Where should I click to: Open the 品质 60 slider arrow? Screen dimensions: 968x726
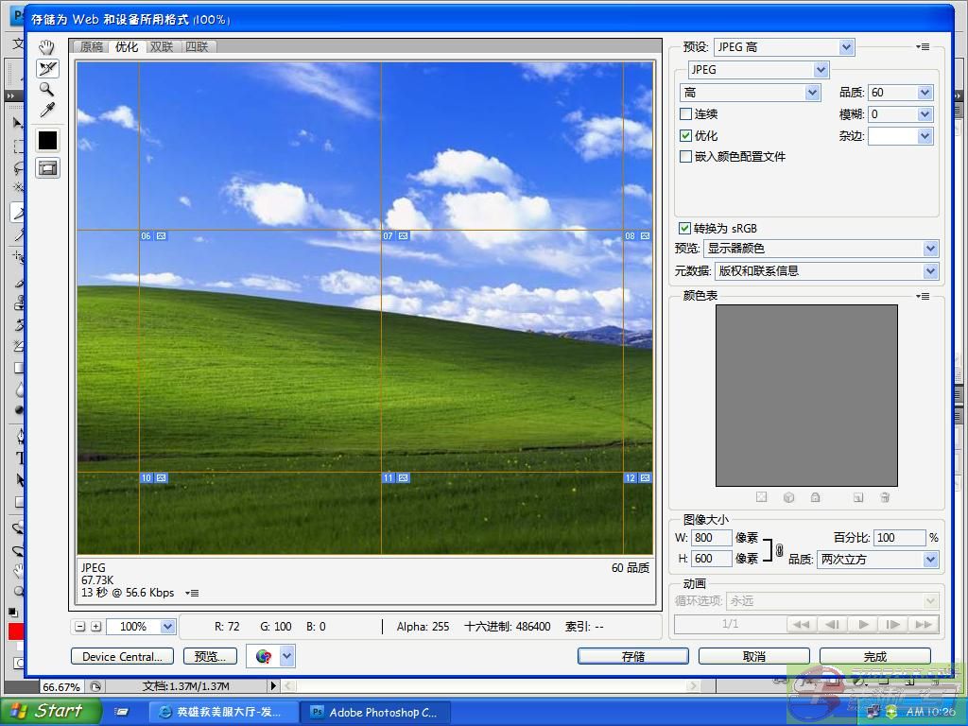tap(925, 93)
